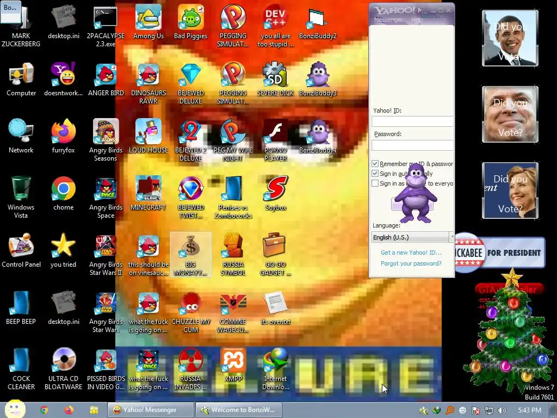Check Sign in as invisible to everyone
The height and width of the screenshot is (418, 557).
click(x=375, y=183)
